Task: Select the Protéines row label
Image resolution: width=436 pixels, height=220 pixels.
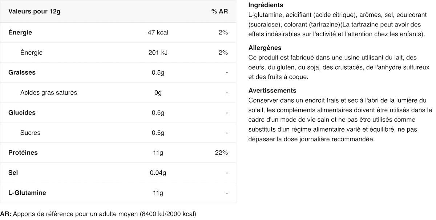Action: point(23,153)
